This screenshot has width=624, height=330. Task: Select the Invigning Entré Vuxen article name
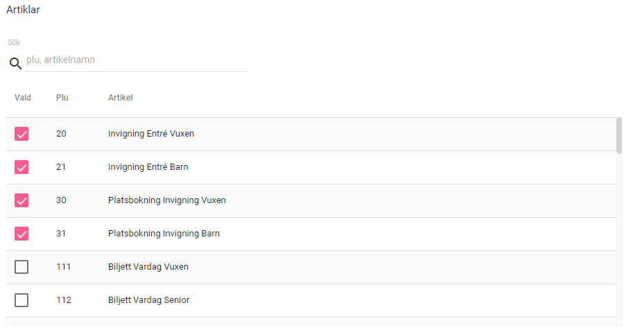coord(151,134)
